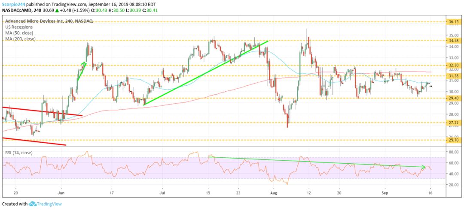Click the 29.40 price level label
Viewport: 464px width, 210px height.
[x=454, y=98]
